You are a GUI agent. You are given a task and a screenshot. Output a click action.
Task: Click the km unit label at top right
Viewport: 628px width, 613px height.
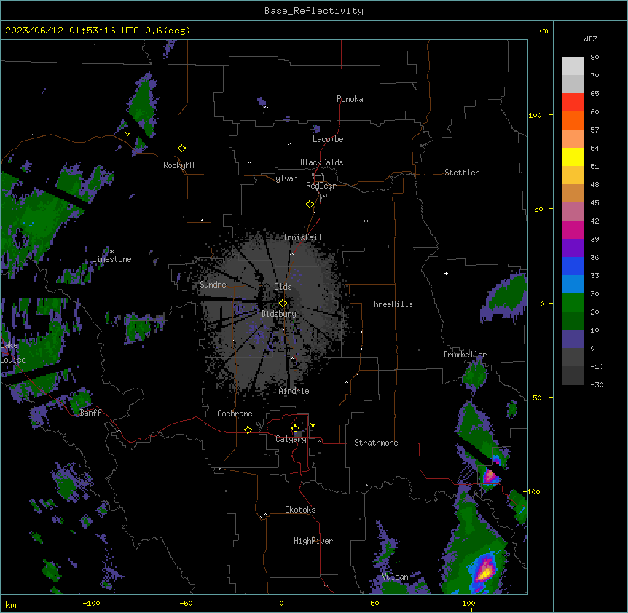click(x=542, y=31)
